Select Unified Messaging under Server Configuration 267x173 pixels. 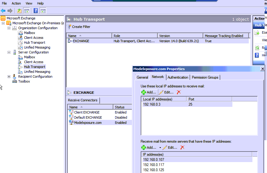coord(37,72)
